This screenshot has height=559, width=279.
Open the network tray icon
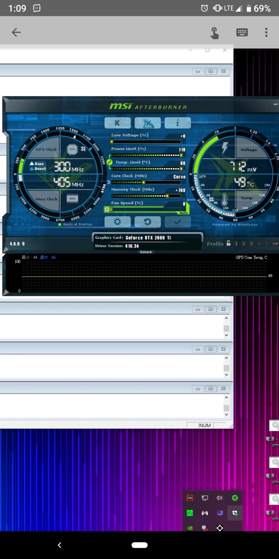tap(205, 498)
